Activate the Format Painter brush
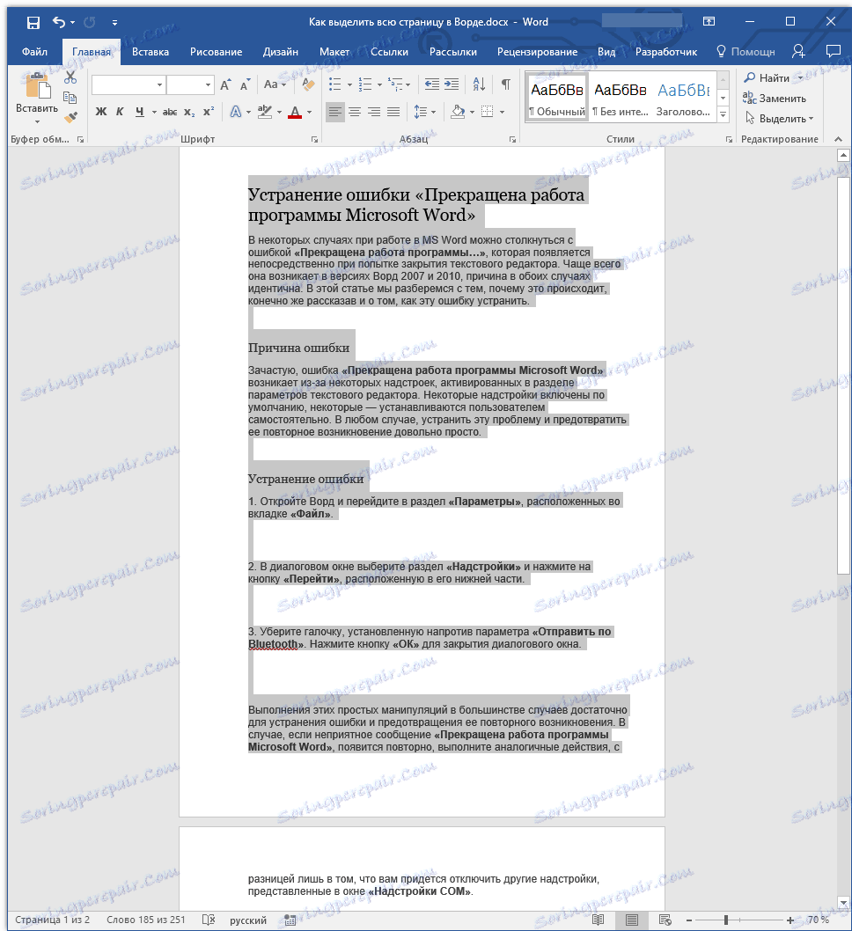 [70, 118]
